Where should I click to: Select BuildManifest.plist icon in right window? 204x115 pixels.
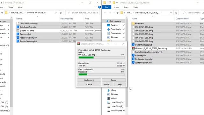(x=133, y=45)
